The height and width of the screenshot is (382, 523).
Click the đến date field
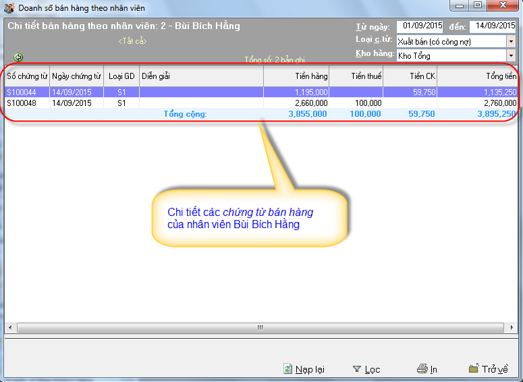pos(492,26)
